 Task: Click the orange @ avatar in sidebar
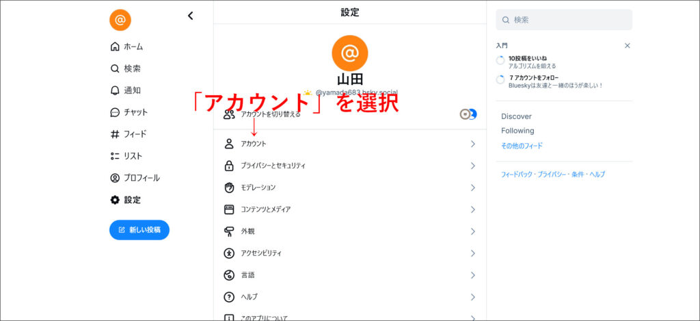point(120,20)
